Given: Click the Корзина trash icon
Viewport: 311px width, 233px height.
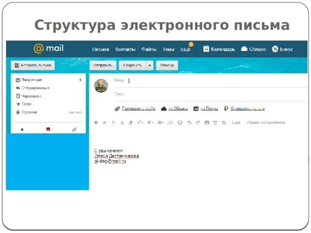Looking at the screenshot, I should click(x=18, y=112).
